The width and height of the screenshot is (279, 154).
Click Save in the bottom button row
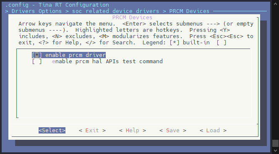click(173, 131)
